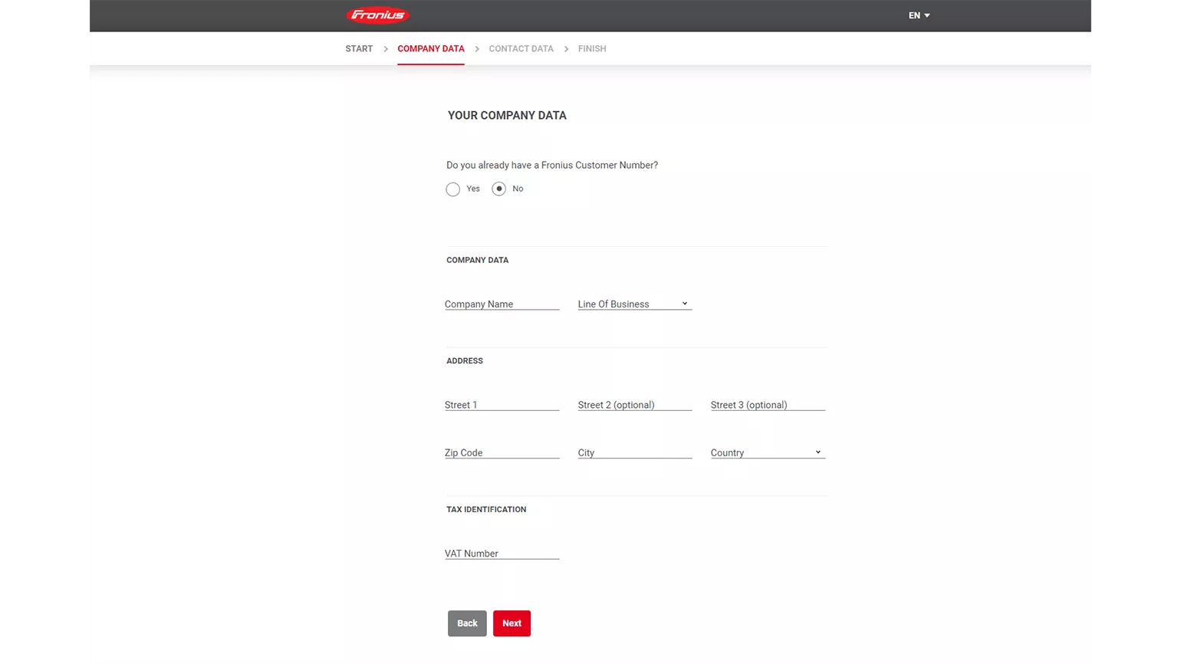This screenshot has height=664, width=1181.
Task: Click the Fronius logo in the header
Action: point(377,15)
